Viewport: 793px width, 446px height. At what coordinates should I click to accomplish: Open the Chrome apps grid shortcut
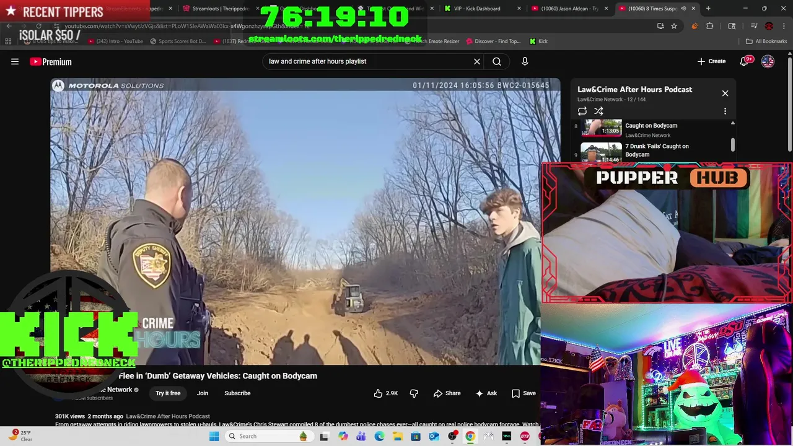pos(8,42)
